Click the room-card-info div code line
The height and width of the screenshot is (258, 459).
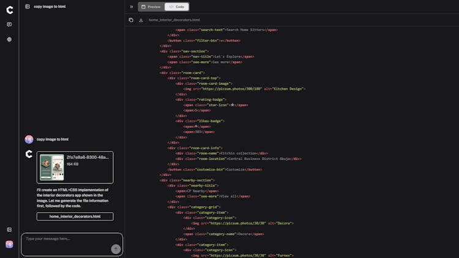tap(195, 148)
